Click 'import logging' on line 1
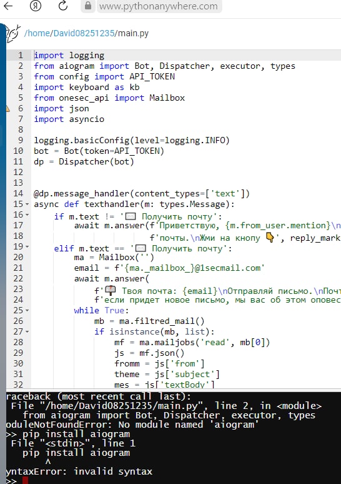 coord(69,56)
